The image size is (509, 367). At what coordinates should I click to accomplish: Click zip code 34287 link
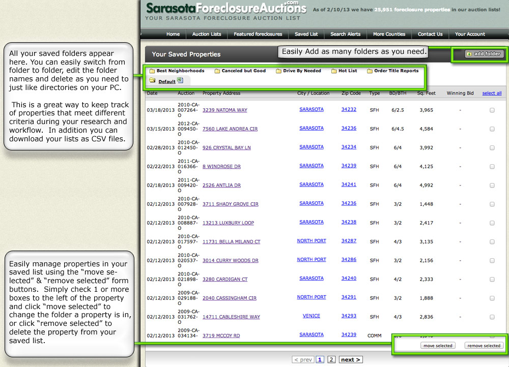(x=349, y=241)
